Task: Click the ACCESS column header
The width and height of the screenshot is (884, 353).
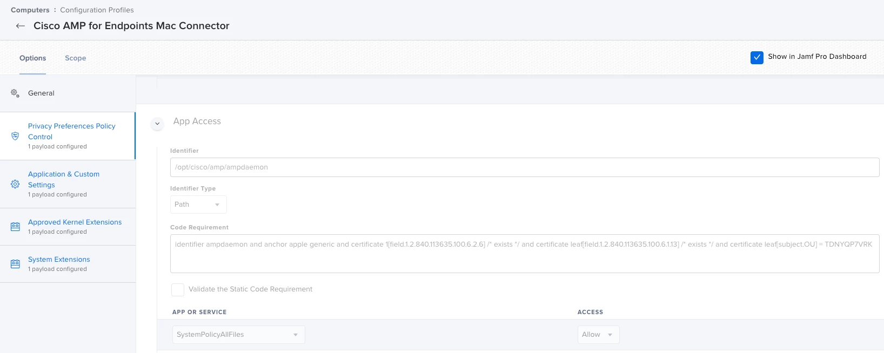Action: coord(590,312)
